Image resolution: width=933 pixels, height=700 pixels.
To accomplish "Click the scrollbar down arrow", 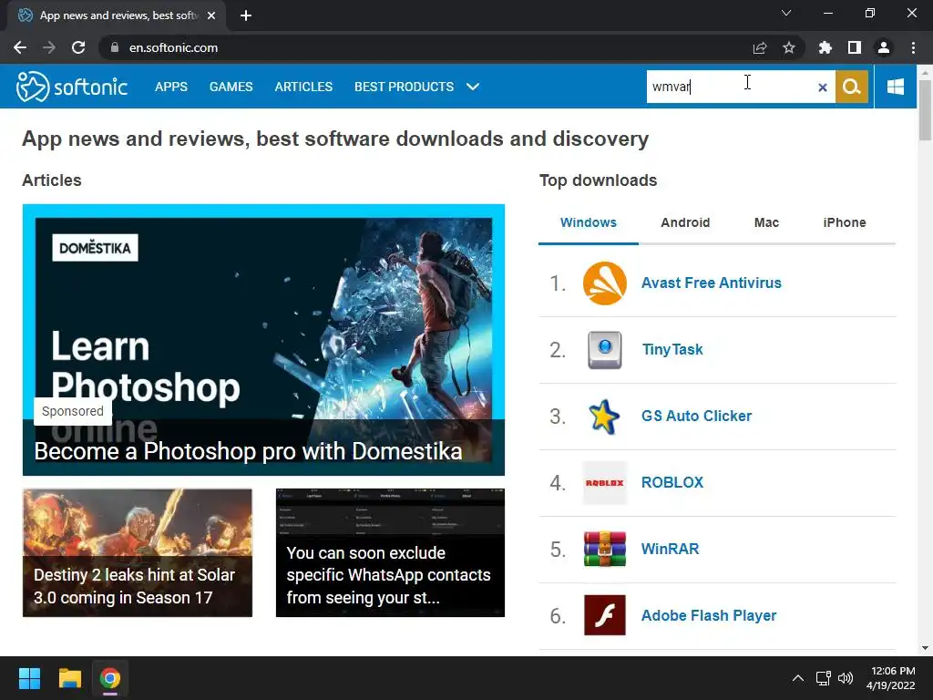I will (925, 648).
